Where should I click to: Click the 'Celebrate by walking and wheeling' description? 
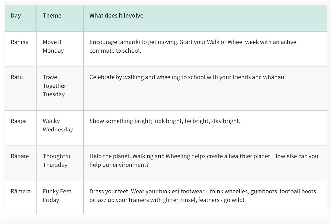(187, 77)
